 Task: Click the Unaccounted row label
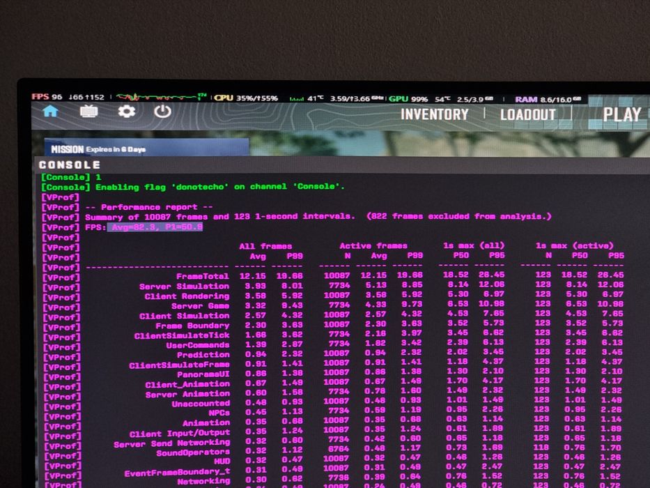coord(201,404)
